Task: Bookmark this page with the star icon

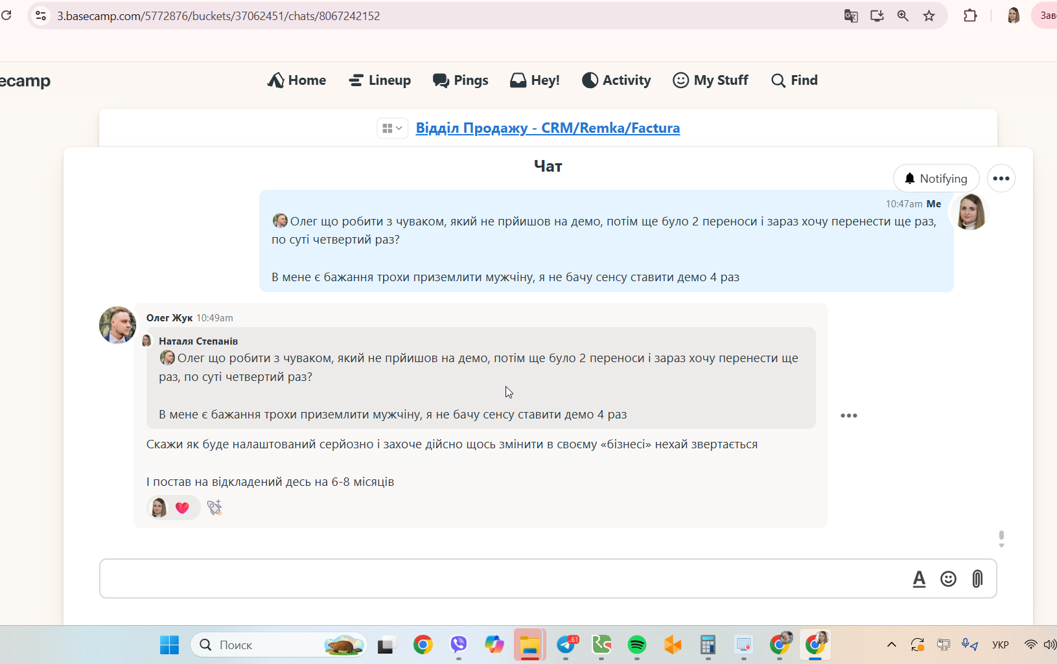Action: pos(929,16)
